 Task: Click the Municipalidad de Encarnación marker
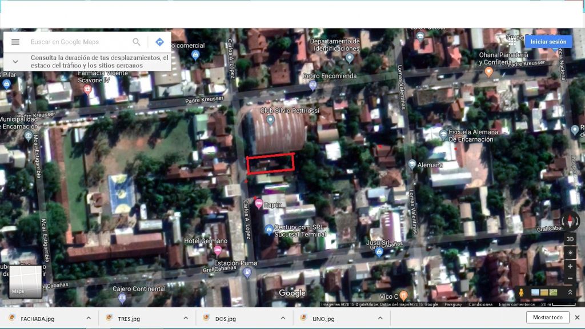(x=29, y=137)
